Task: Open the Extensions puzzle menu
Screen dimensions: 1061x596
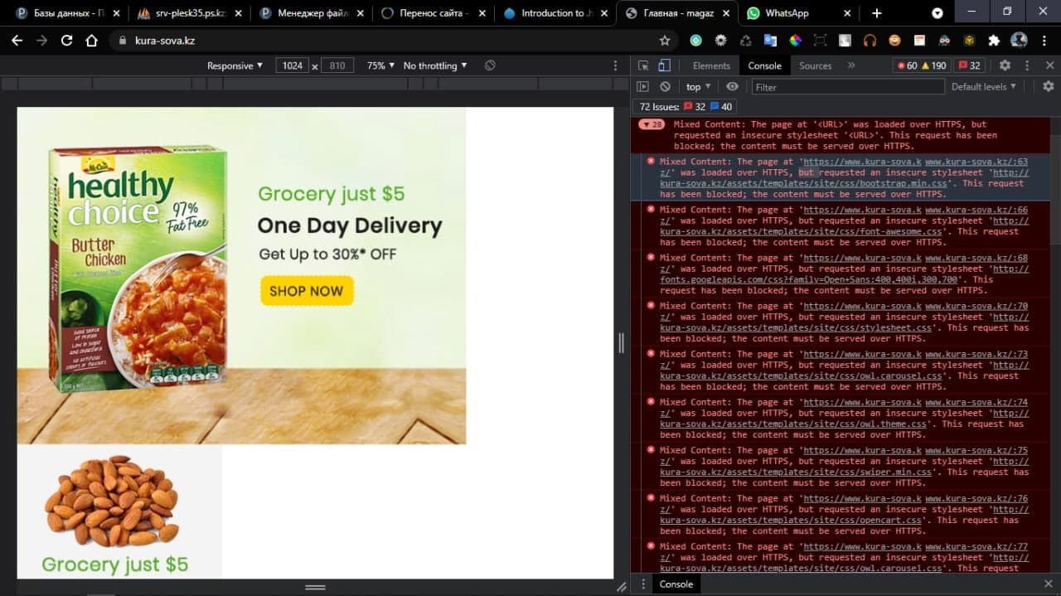Action: tap(994, 40)
